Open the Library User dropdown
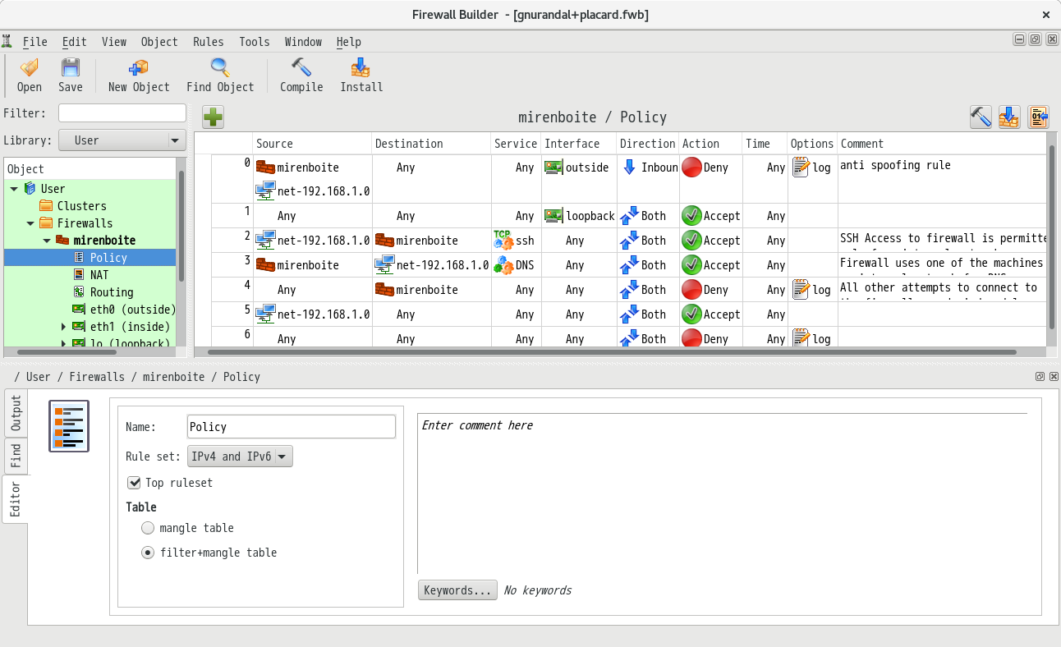 coord(122,140)
